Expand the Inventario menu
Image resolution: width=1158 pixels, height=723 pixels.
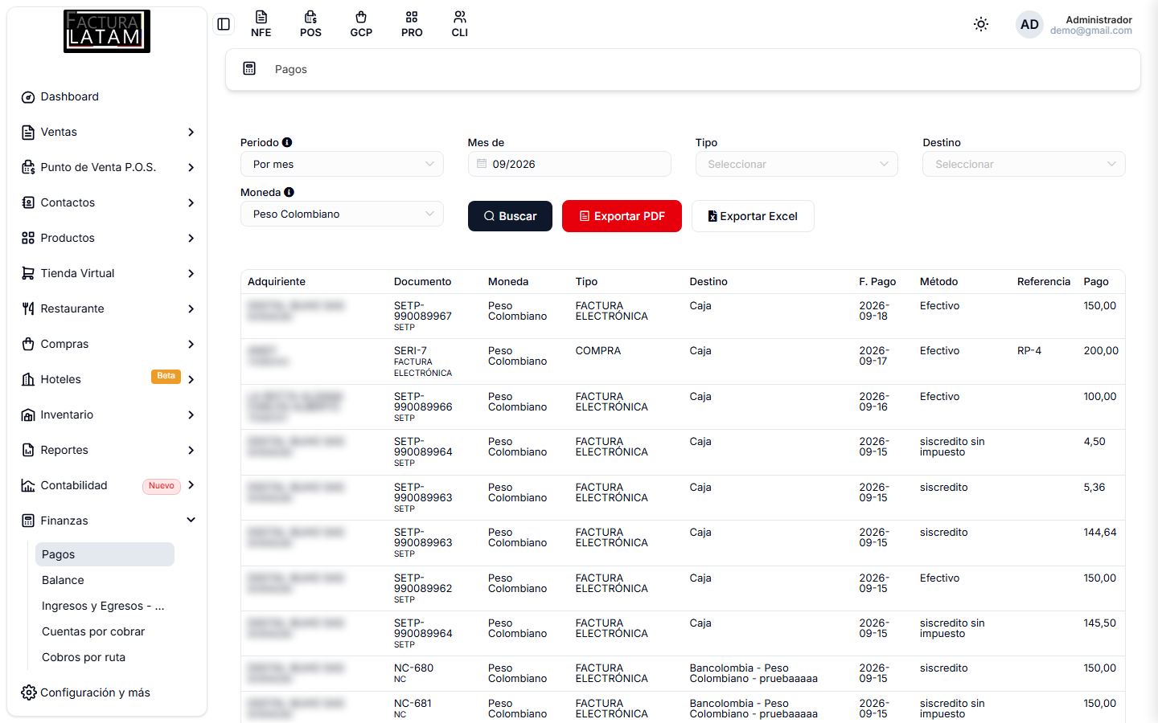click(x=107, y=415)
